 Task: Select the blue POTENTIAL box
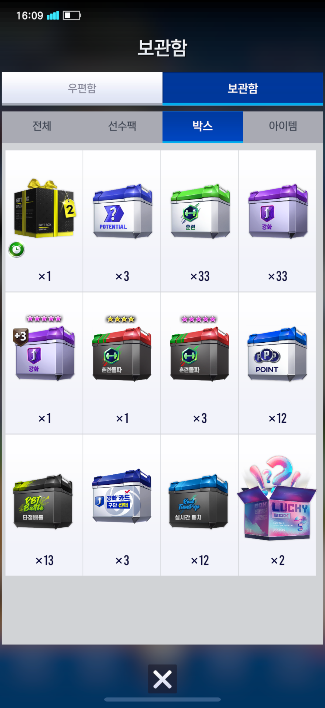tap(122, 221)
